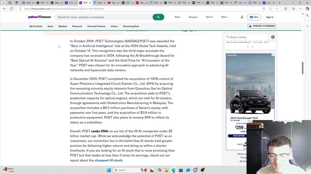Go back with the browser back arrow
Viewport: 311px width, 174px height.
pyautogui.click(x=4, y=9)
